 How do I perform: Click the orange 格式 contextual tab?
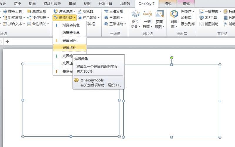(x=168, y=4)
